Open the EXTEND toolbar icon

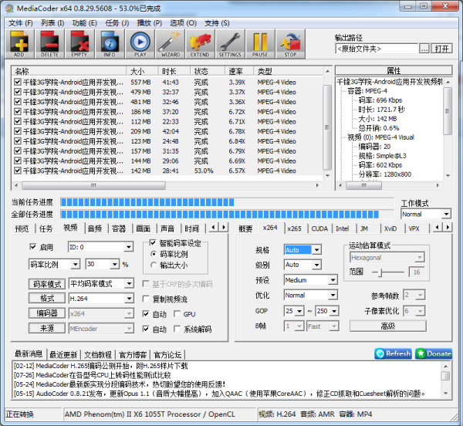click(x=200, y=44)
